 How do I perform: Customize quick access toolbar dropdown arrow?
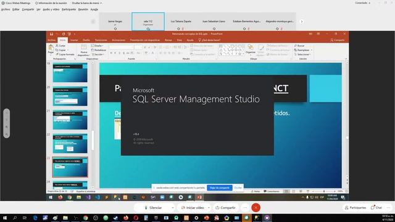(75, 34)
